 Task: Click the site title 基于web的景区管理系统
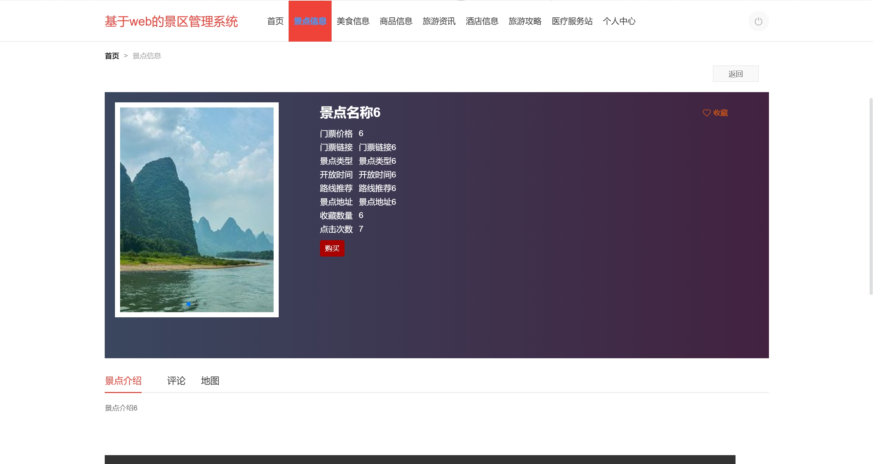coord(171,21)
